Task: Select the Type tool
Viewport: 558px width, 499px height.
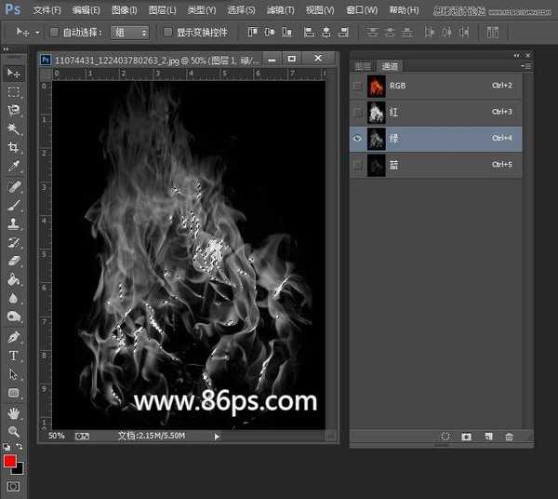Action: (x=14, y=356)
